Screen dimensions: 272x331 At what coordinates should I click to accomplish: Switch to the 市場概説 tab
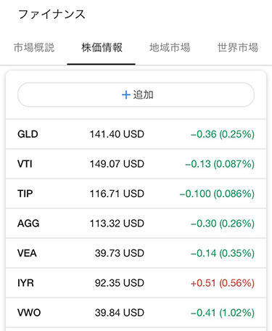coord(34,47)
